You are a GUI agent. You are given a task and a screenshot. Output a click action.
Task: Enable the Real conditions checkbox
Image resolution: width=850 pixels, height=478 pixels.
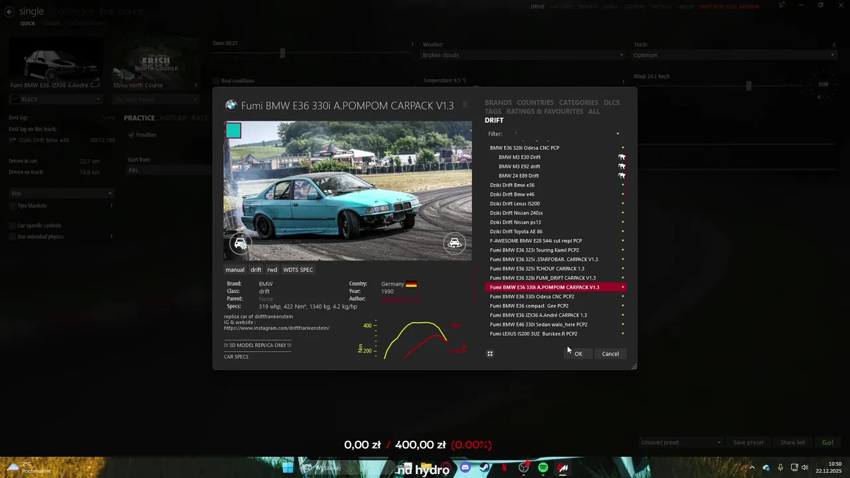click(216, 81)
